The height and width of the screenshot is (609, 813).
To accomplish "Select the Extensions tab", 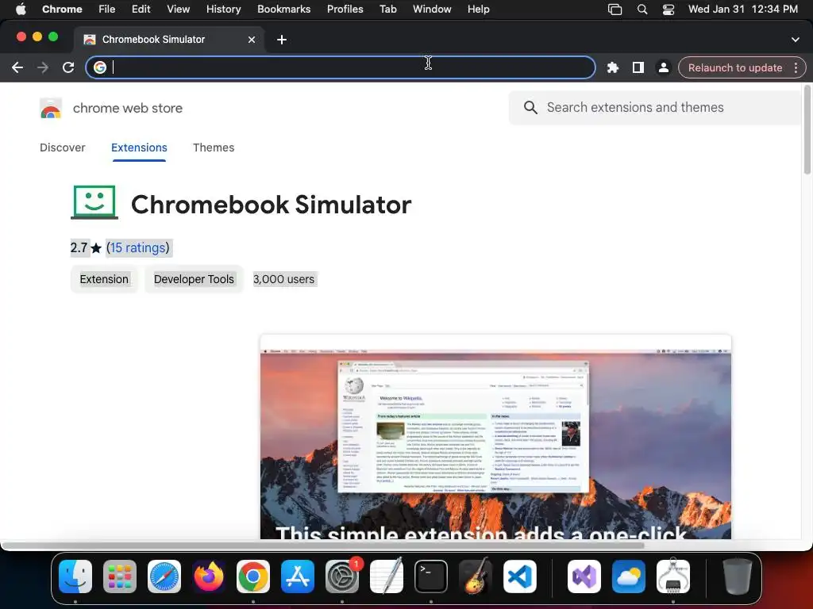I will point(139,147).
